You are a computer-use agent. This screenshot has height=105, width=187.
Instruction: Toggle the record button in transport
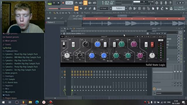coord(63,3)
